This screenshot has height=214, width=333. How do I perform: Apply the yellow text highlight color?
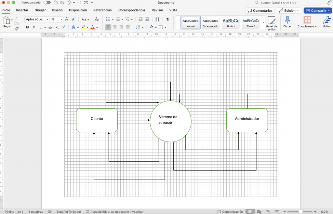pyautogui.click(x=83, y=27)
